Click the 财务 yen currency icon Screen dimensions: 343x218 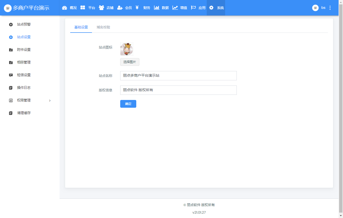click(137, 7)
